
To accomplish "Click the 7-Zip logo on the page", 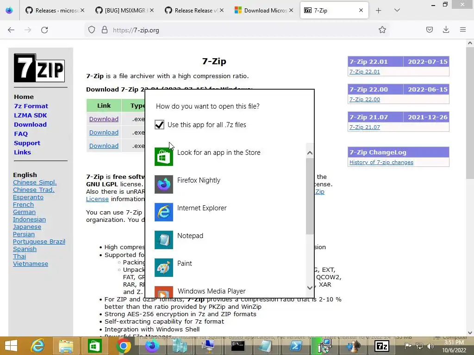I will (39, 68).
